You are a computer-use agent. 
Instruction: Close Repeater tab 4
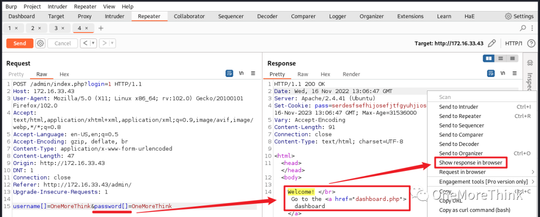point(86,28)
